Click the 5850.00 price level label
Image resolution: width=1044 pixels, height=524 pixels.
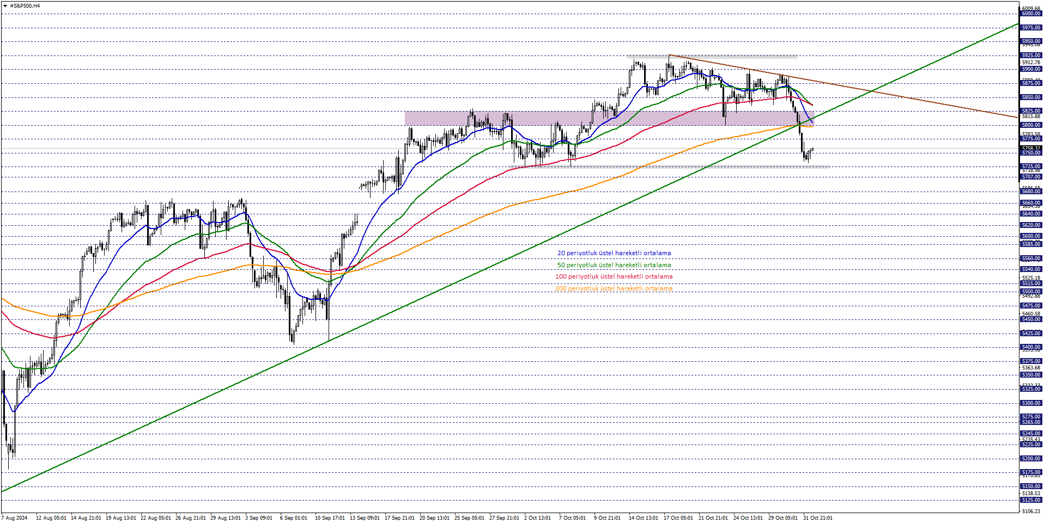[1031, 97]
